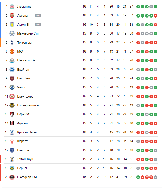
Task: Click the first form indicator in Манчестер Сіті row
Action: 138,33
